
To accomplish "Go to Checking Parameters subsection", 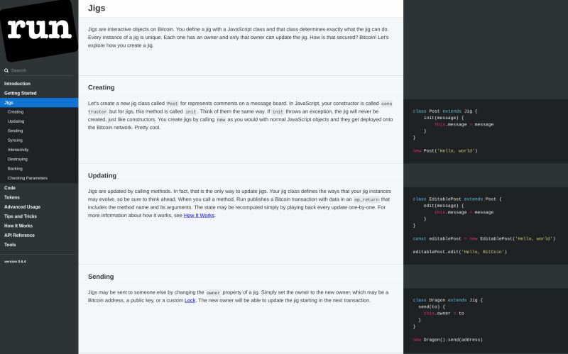I will coord(28,178).
